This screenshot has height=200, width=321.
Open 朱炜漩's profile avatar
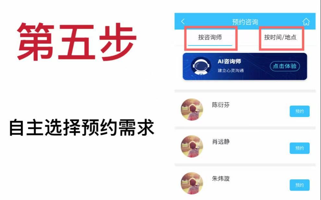click(192, 183)
